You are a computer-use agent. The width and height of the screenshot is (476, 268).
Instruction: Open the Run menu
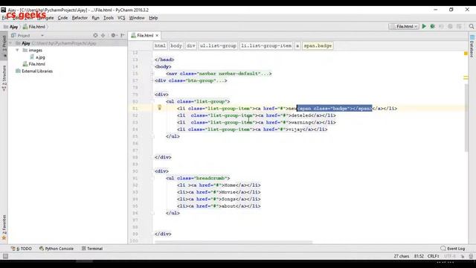click(x=95, y=18)
